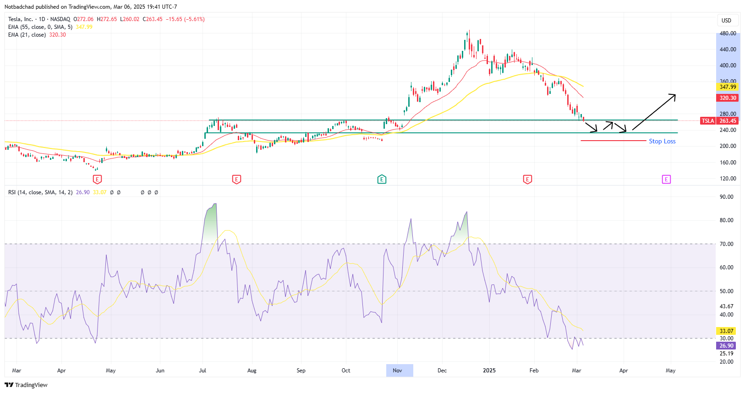Screen dimensions: 745x393
Task: Click the '25.19' RSI axis label
Action: (726, 354)
